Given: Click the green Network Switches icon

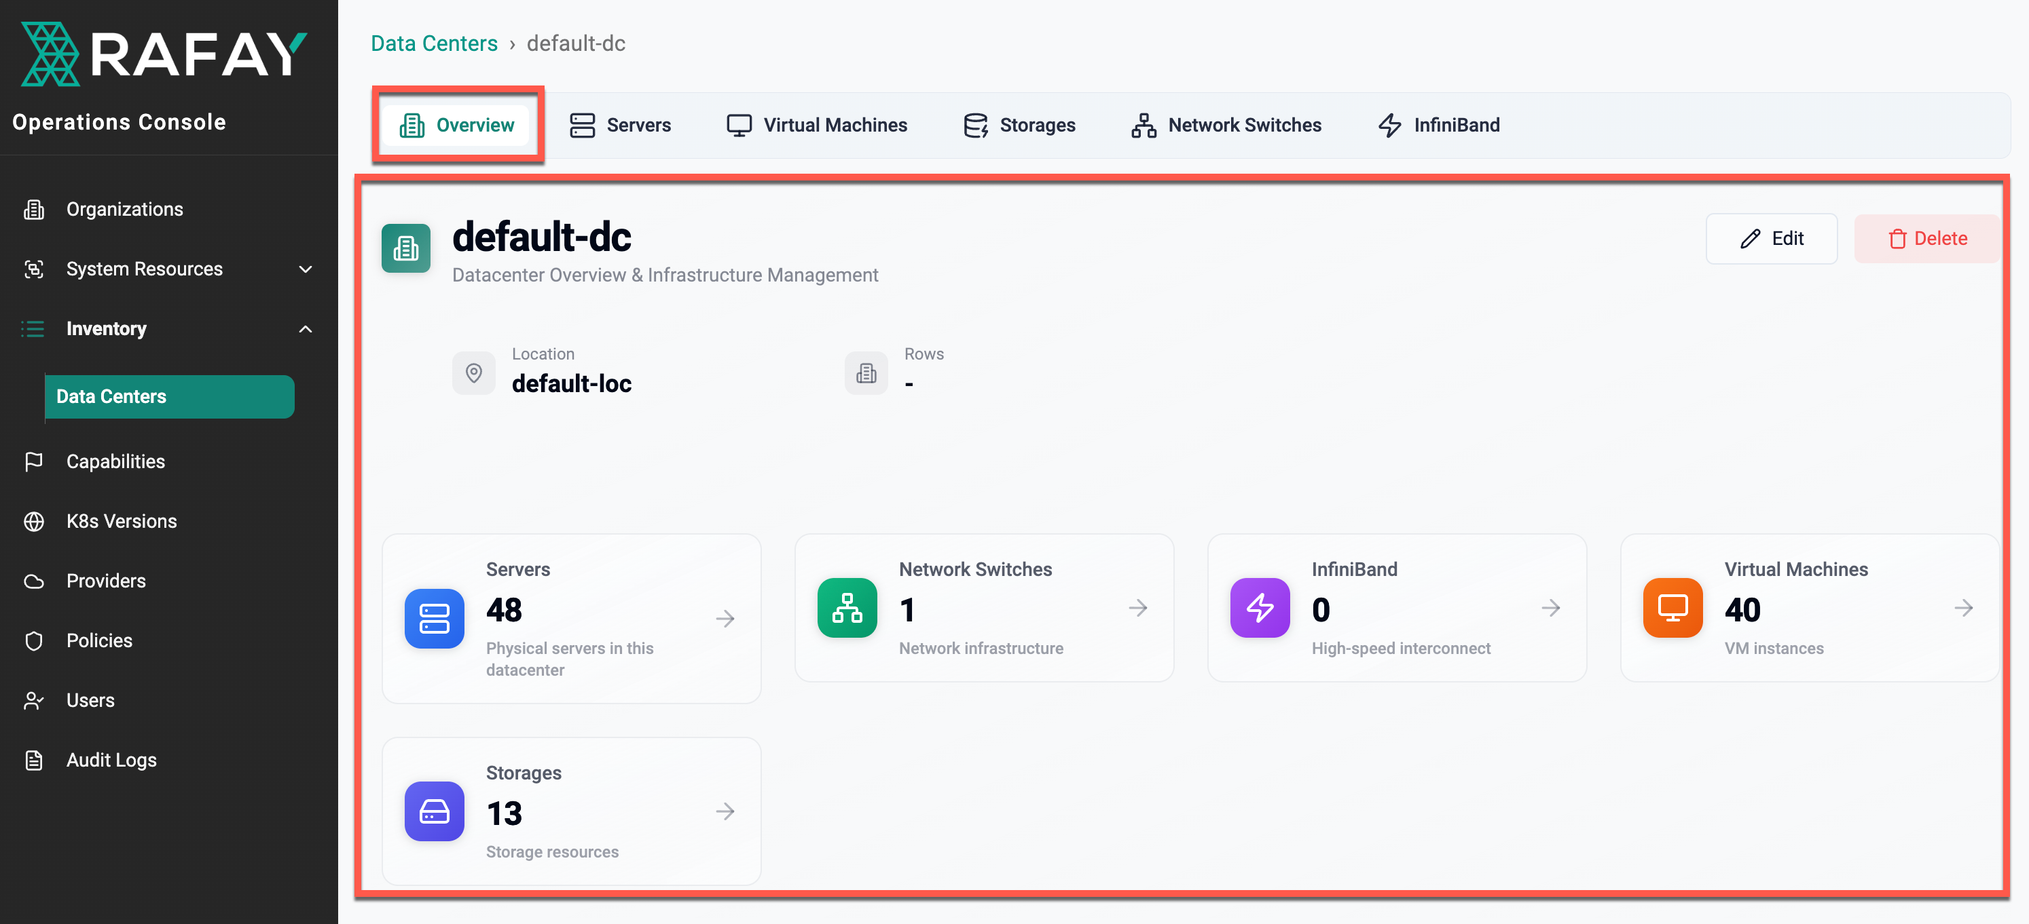Looking at the screenshot, I should click(x=847, y=608).
